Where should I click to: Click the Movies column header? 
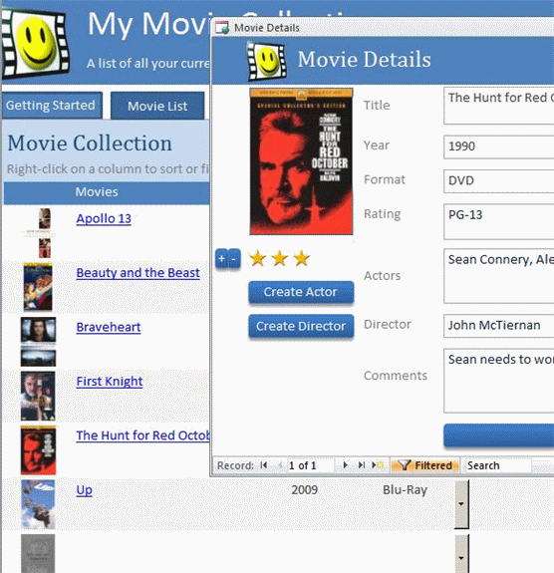coord(97,192)
